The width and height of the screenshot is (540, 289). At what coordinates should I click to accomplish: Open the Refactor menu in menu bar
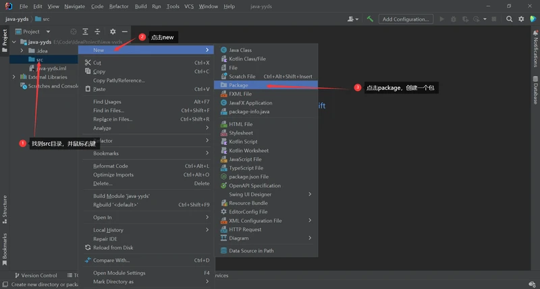[x=119, y=6]
